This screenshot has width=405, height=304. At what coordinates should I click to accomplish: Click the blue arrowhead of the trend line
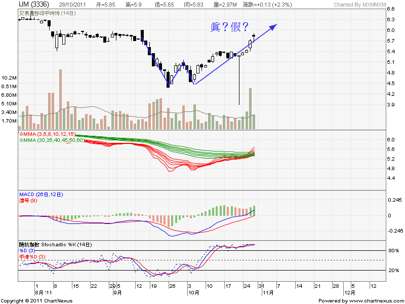(274, 25)
